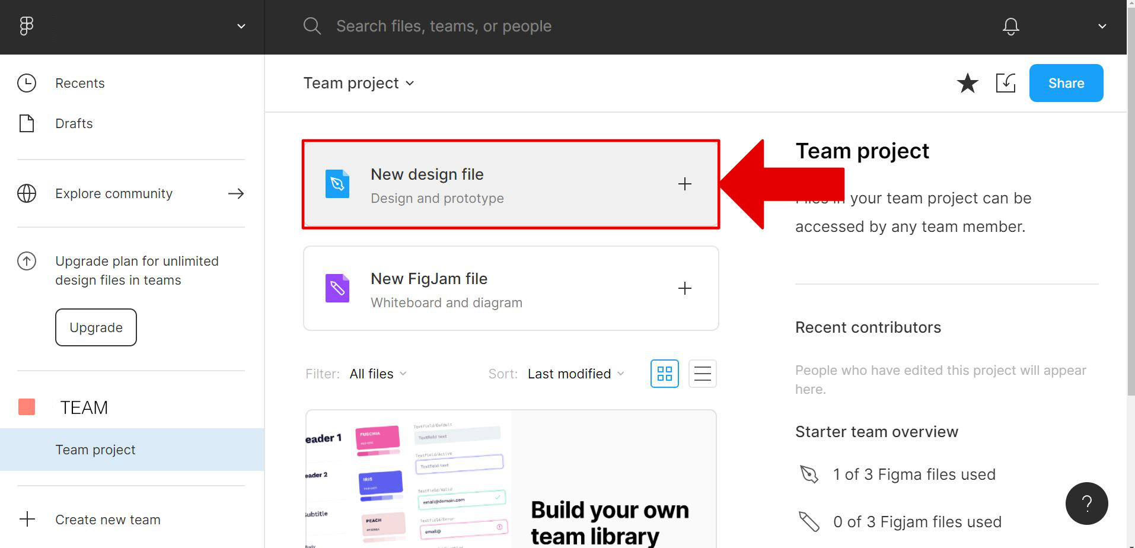This screenshot has width=1135, height=548.
Task: Expand the Team project title dropdown
Action: (358, 83)
